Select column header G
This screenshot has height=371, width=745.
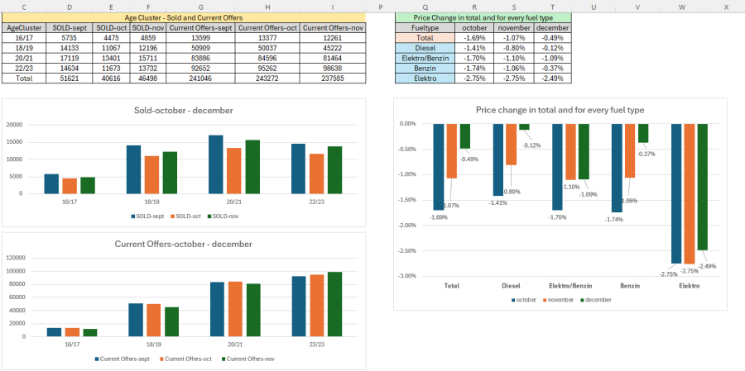(199, 7)
